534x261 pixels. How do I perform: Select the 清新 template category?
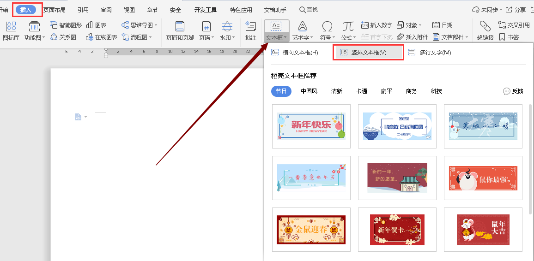coord(336,91)
